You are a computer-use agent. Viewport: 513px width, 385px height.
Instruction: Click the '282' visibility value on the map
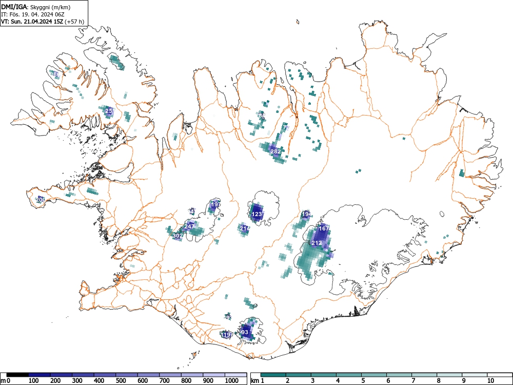coord(275,151)
